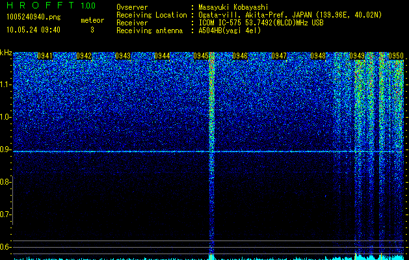Click the meteor label

[x=92, y=20]
